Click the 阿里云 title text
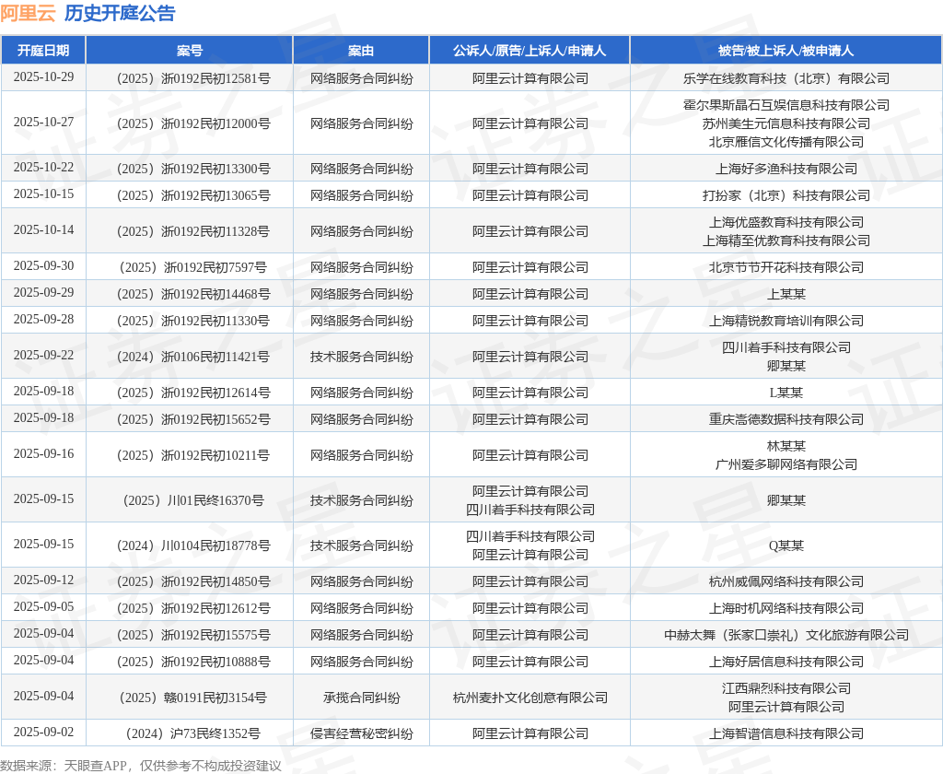Screen dimensions: 943x774 pyautogui.click(x=28, y=13)
